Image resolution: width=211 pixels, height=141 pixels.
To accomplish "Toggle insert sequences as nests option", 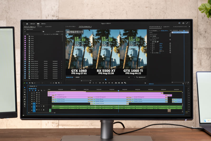I will (x=30, y=90).
